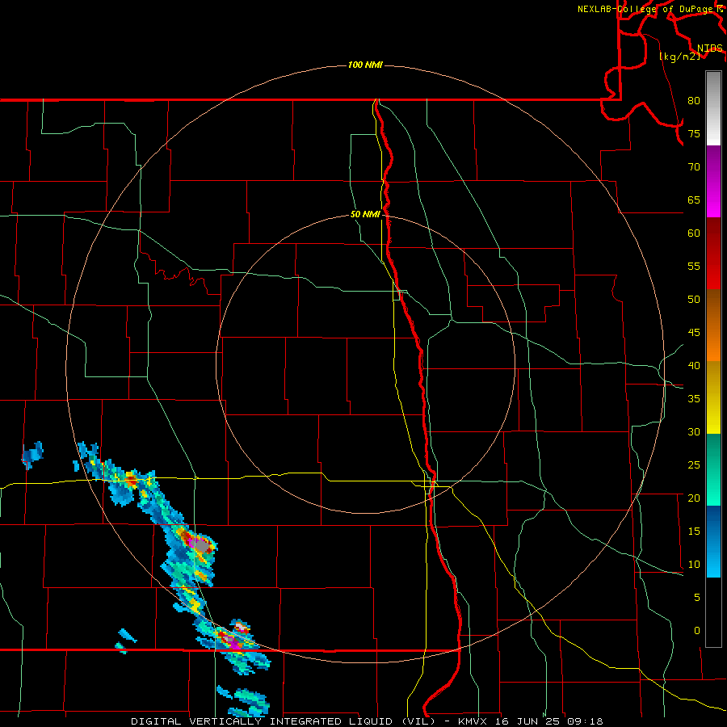This screenshot has height=727, width=727.
Task: Click the 0 value on the color scale
Action: click(697, 631)
